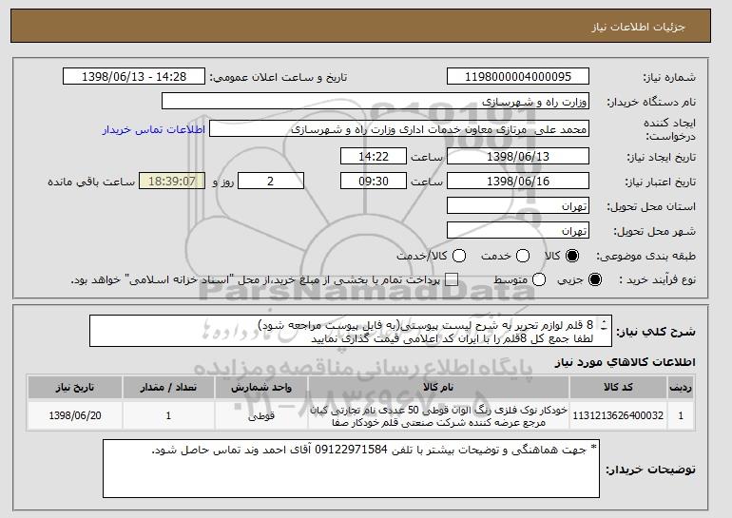This screenshot has height=518, width=732.
Task: Click the اطلاعات کالاهای مورد نیاز heading
Action: (x=625, y=362)
